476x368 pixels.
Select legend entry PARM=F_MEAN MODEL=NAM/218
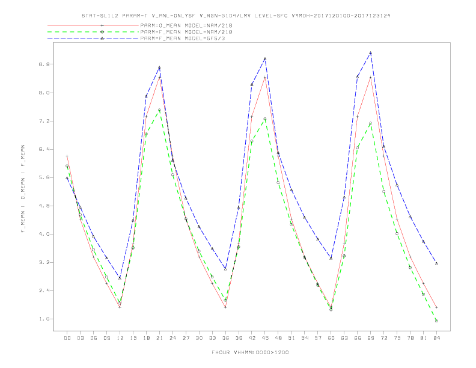[186, 32]
